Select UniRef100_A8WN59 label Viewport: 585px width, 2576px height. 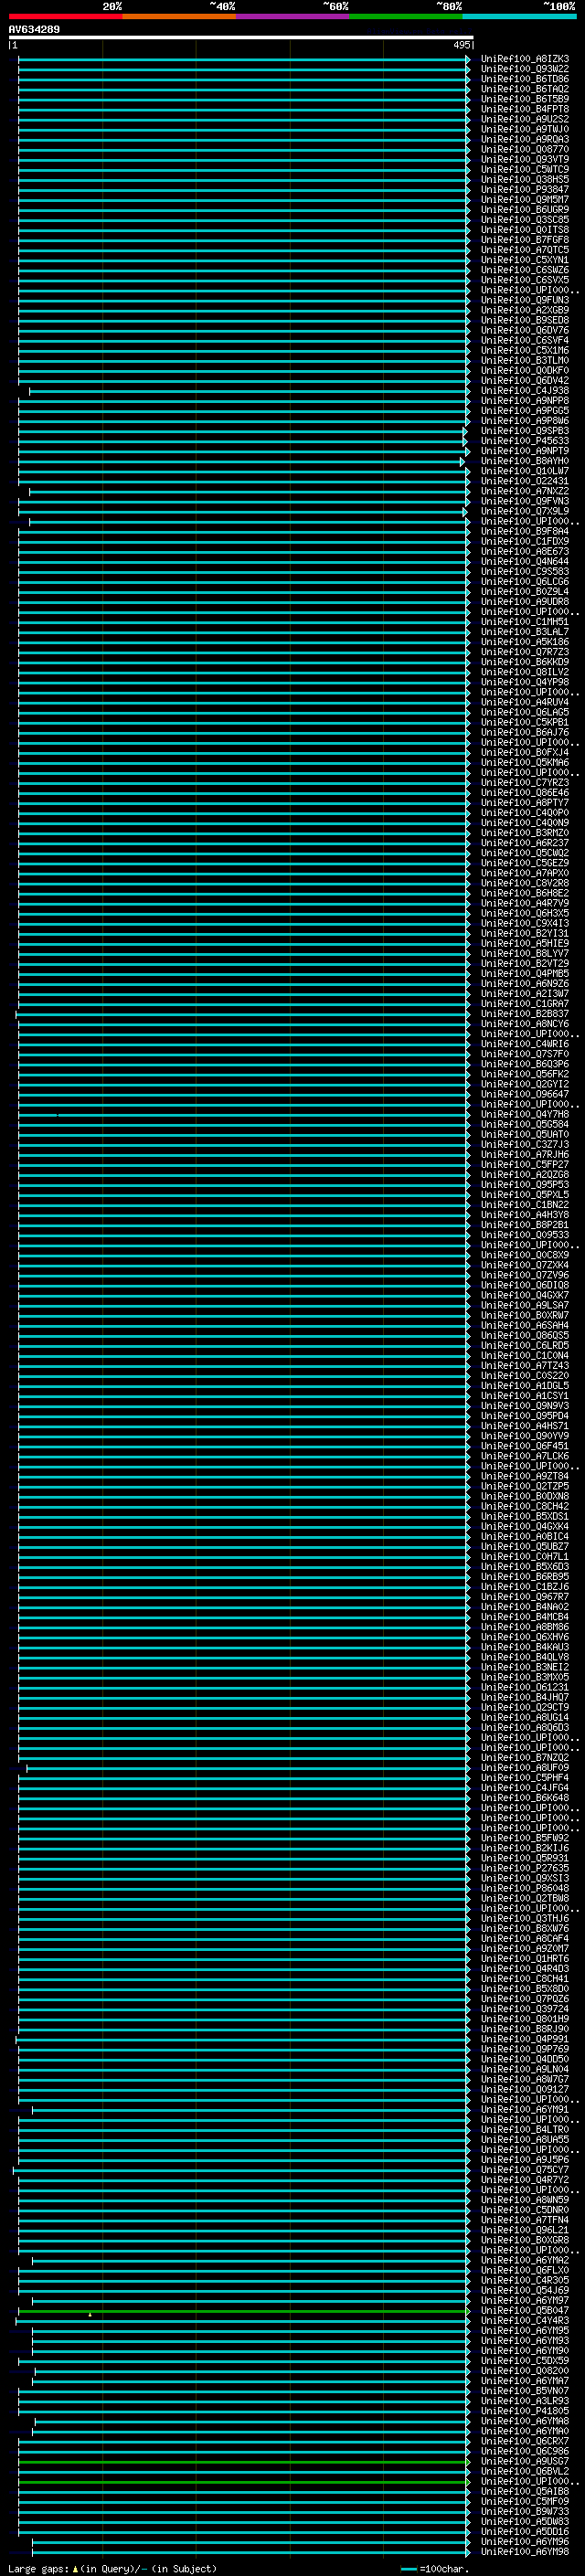tap(525, 2200)
